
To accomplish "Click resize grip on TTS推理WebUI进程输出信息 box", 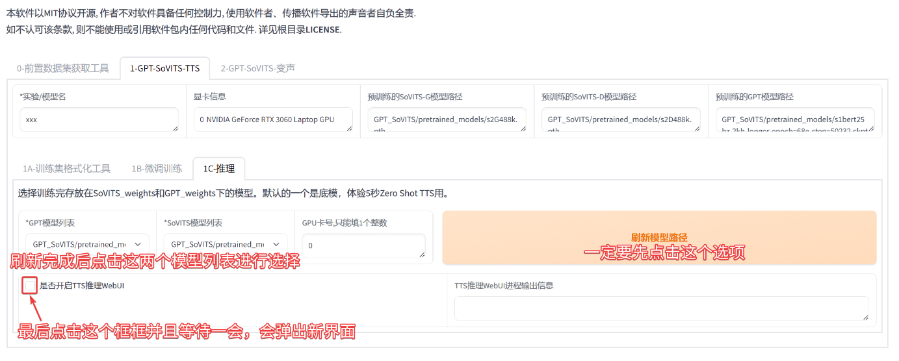I will (x=865, y=317).
